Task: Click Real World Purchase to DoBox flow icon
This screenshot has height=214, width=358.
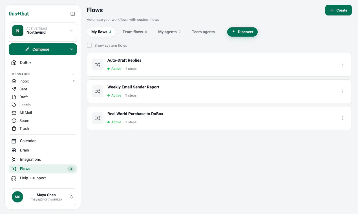Action: (98, 118)
